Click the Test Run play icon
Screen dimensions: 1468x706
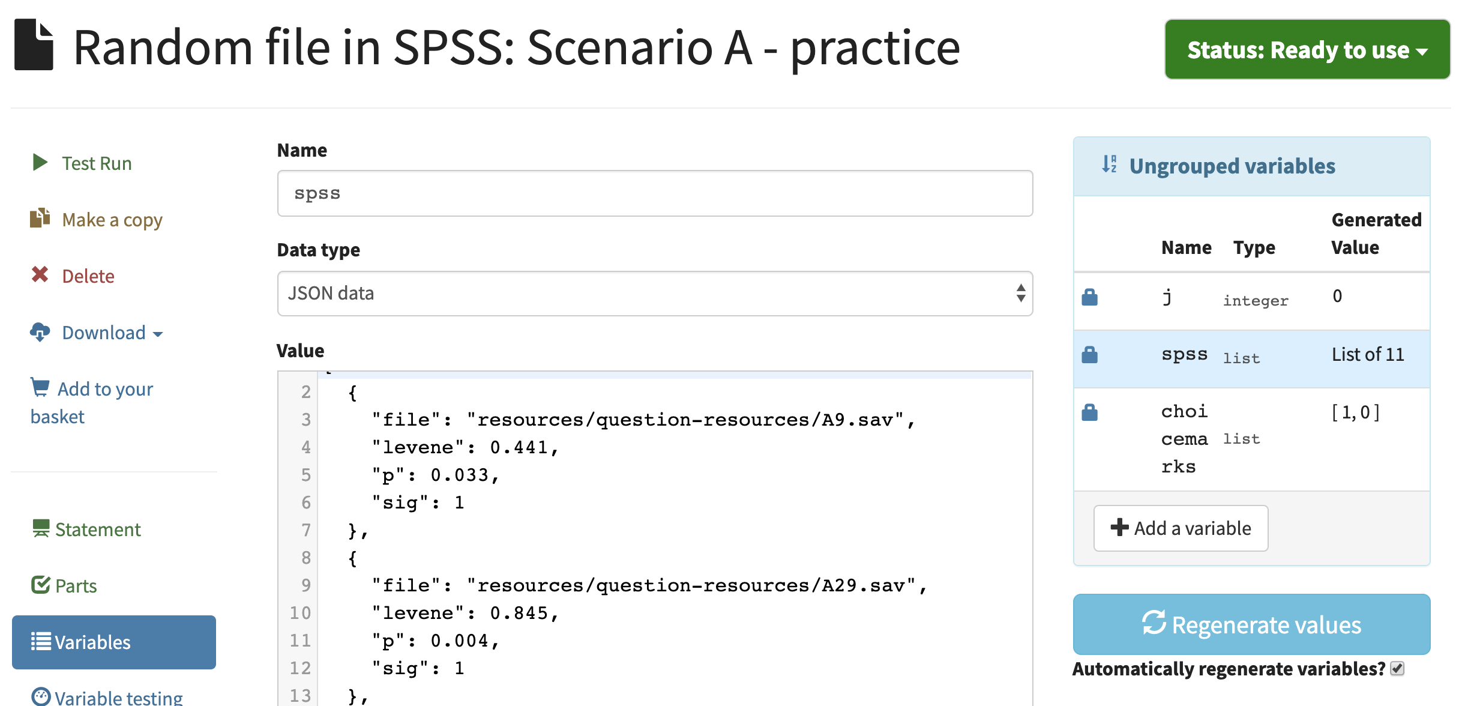pos(40,163)
